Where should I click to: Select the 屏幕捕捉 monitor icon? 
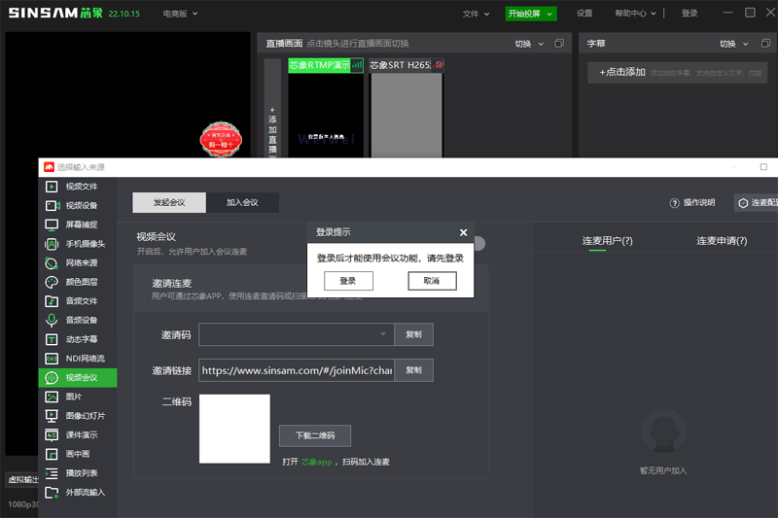point(52,224)
